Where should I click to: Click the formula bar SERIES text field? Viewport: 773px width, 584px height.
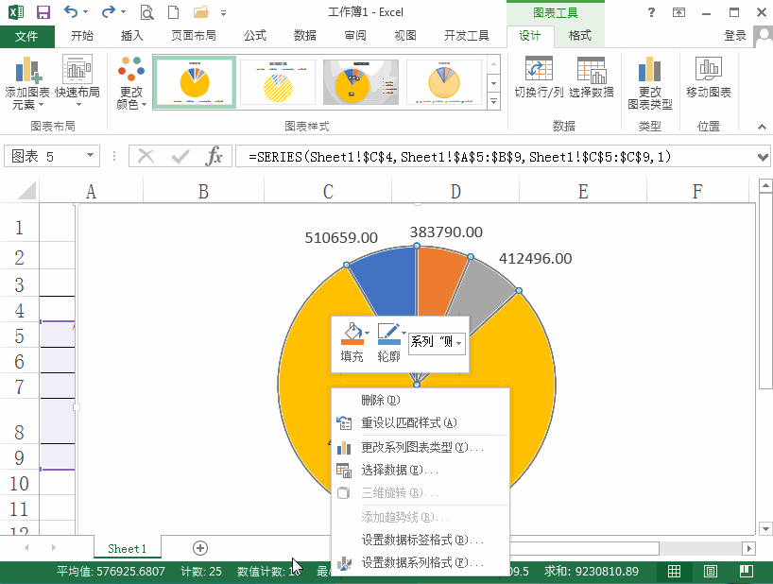click(495, 157)
